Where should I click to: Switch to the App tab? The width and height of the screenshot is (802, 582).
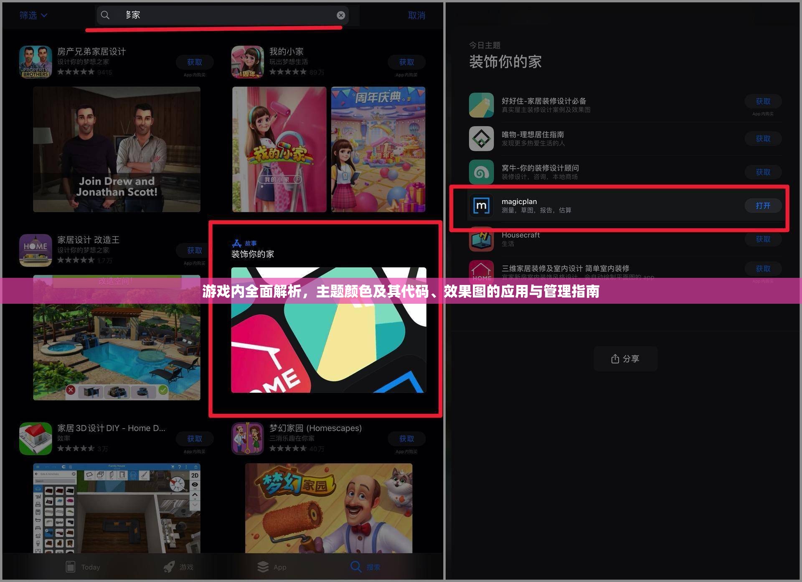tap(272, 567)
